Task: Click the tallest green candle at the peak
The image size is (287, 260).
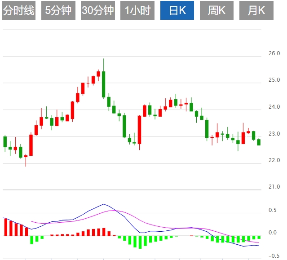Action: pos(104,84)
